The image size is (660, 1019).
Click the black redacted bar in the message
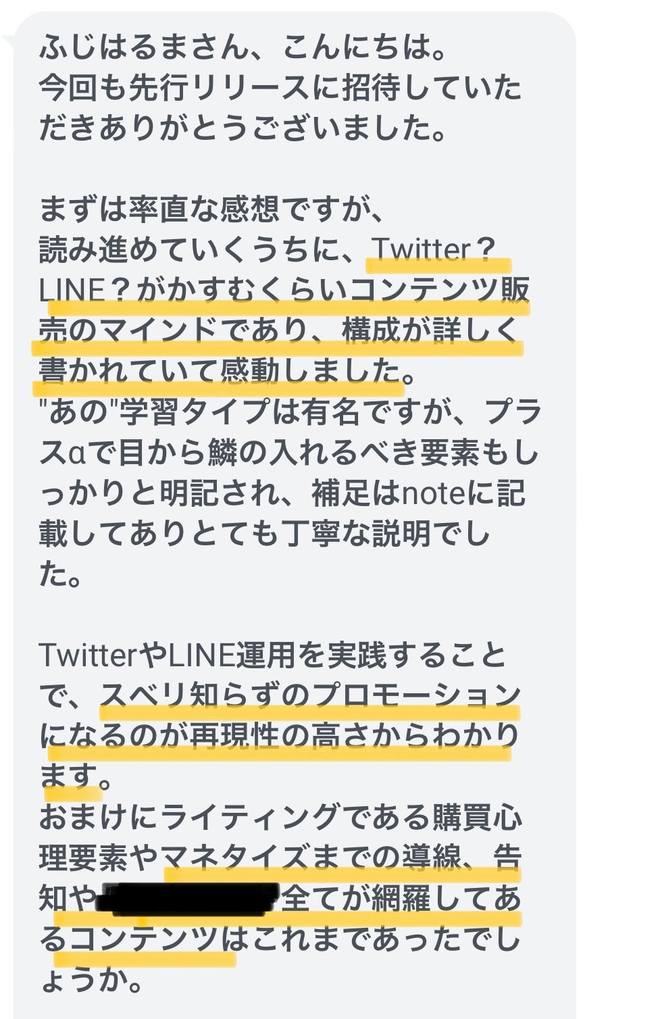point(188,898)
